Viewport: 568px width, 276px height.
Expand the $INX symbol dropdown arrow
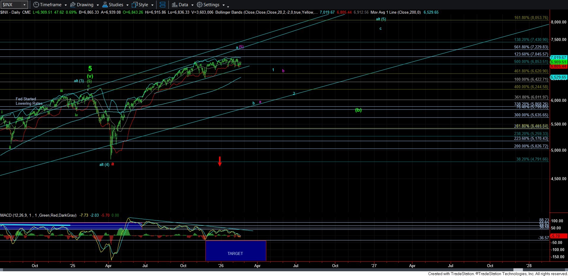(x=24, y=5)
